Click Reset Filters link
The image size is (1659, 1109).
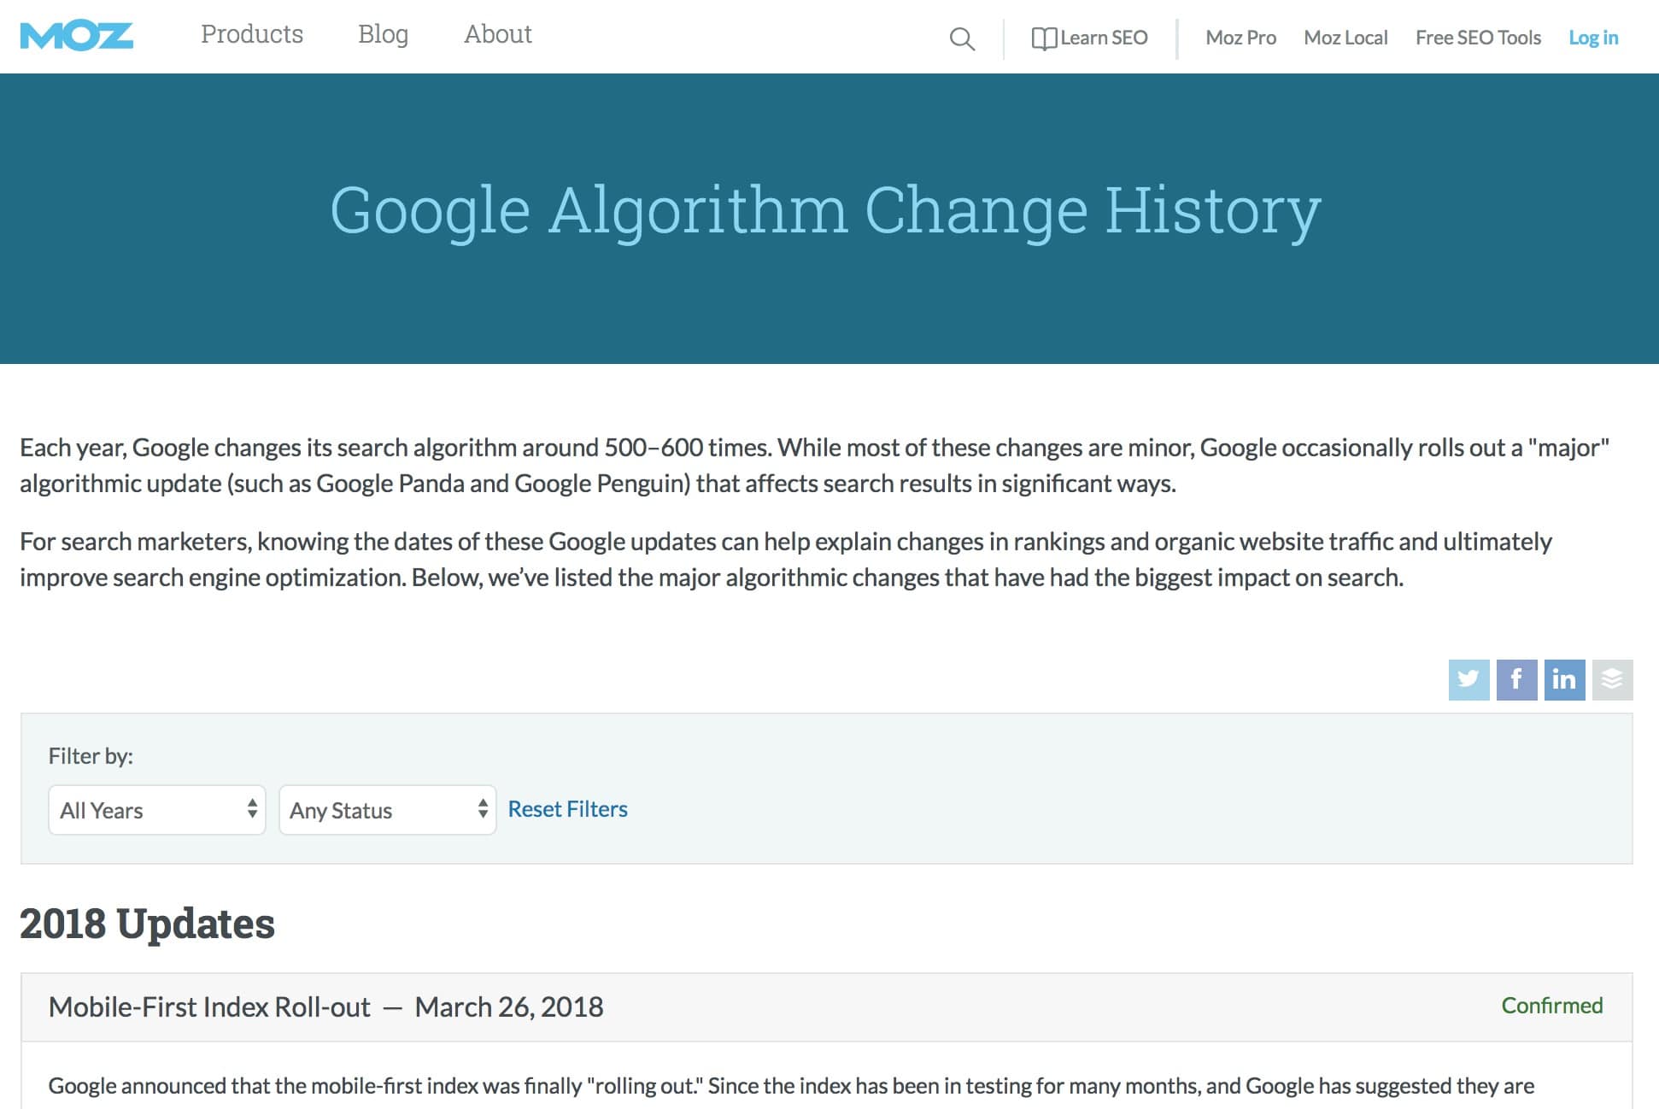point(568,808)
